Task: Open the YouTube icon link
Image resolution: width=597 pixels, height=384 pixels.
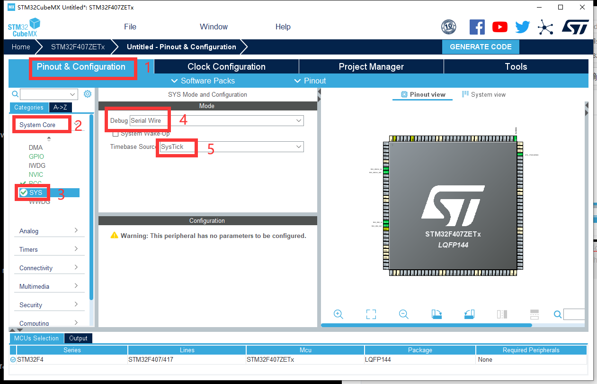Action: click(x=500, y=27)
